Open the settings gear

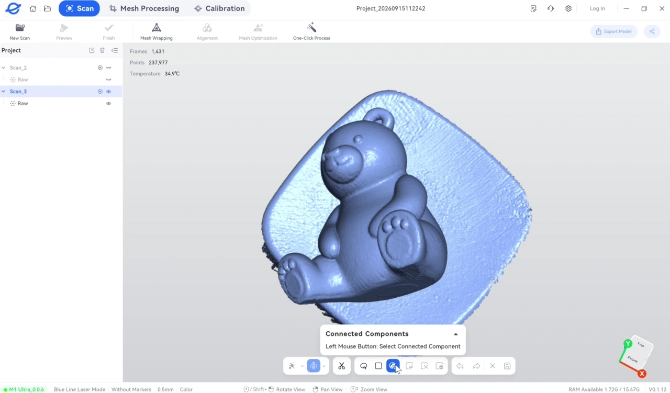[568, 8]
